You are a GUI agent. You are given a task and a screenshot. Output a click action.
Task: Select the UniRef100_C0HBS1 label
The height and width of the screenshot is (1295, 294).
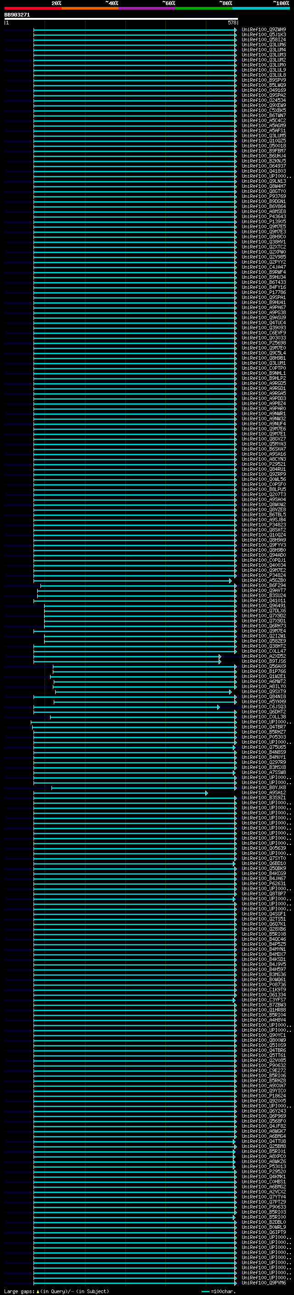click(x=264, y=1182)
